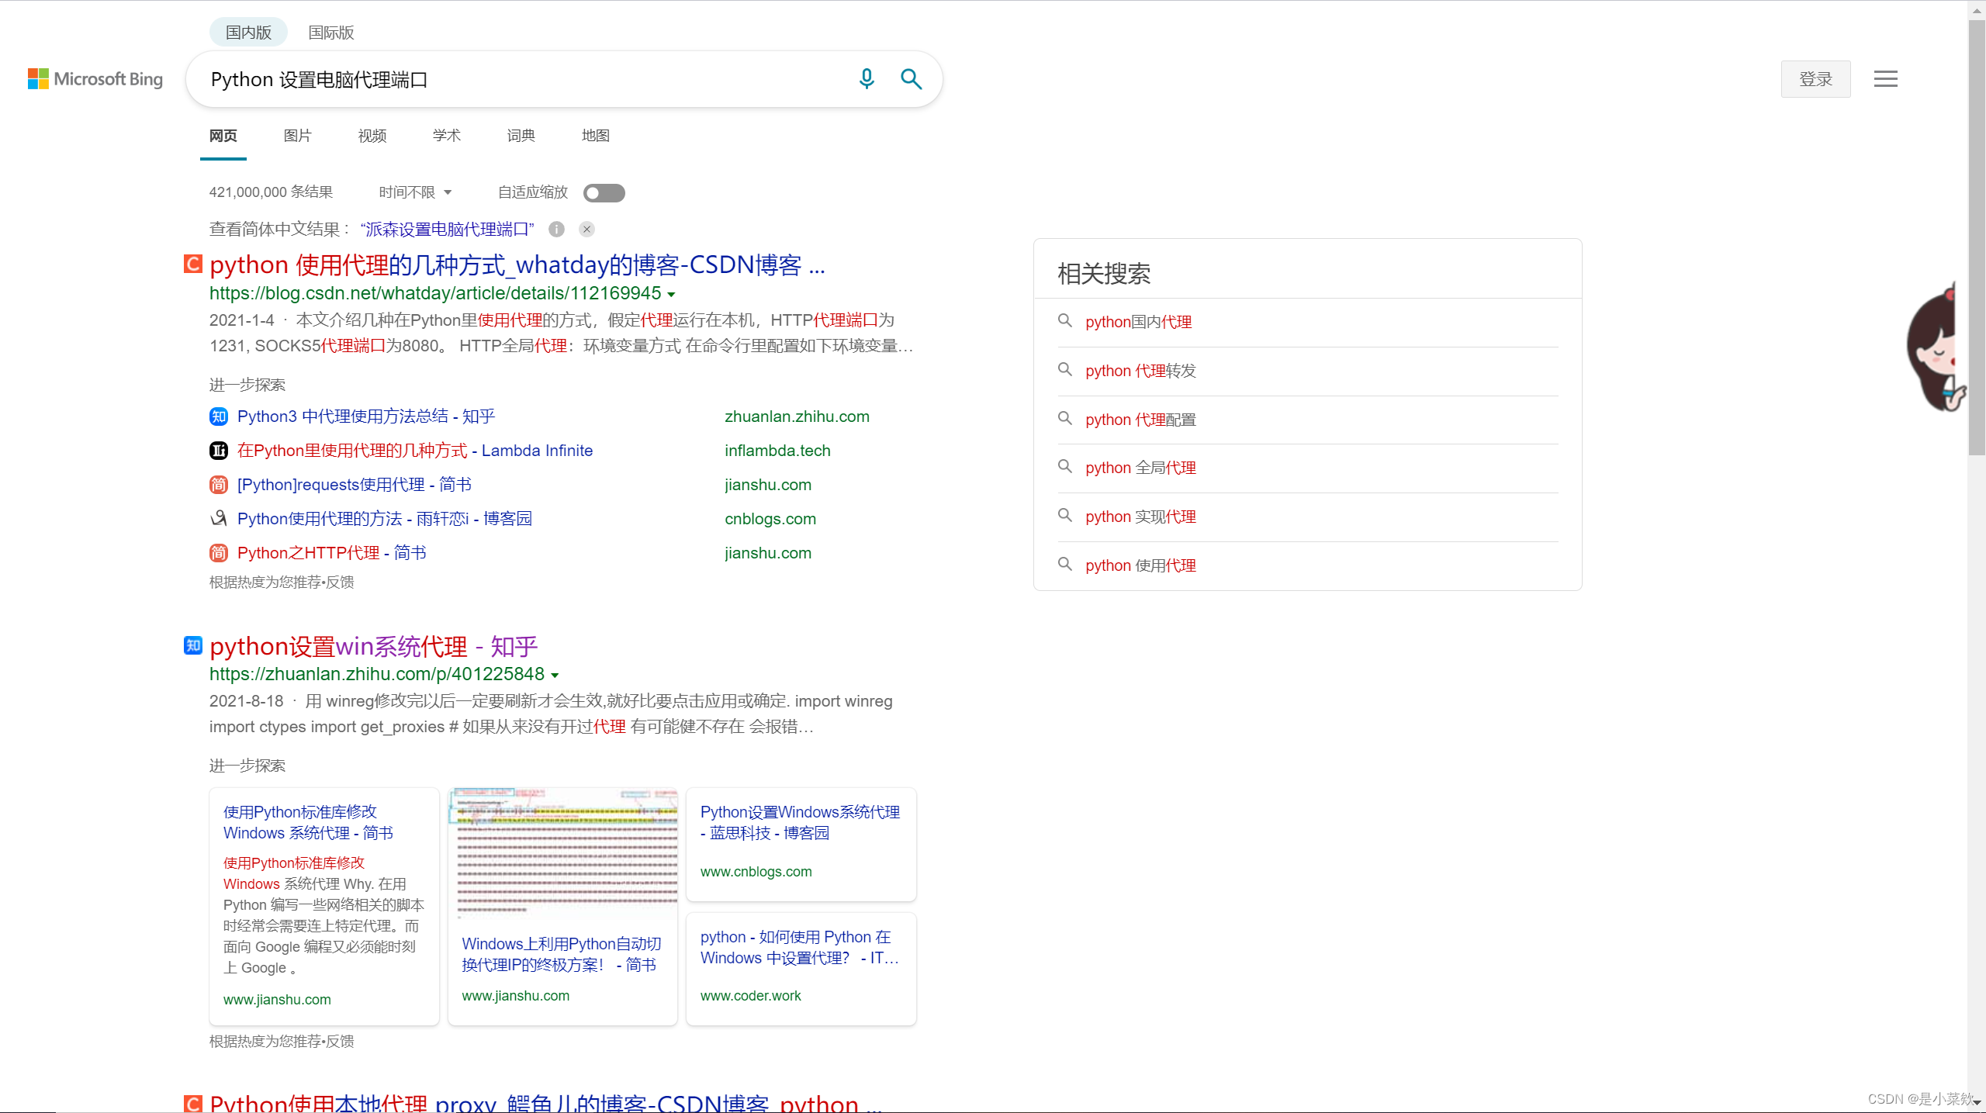
Task: Click the Jianshu favicon beside Python之HTTP代理
Action: (x=219, y=553)
